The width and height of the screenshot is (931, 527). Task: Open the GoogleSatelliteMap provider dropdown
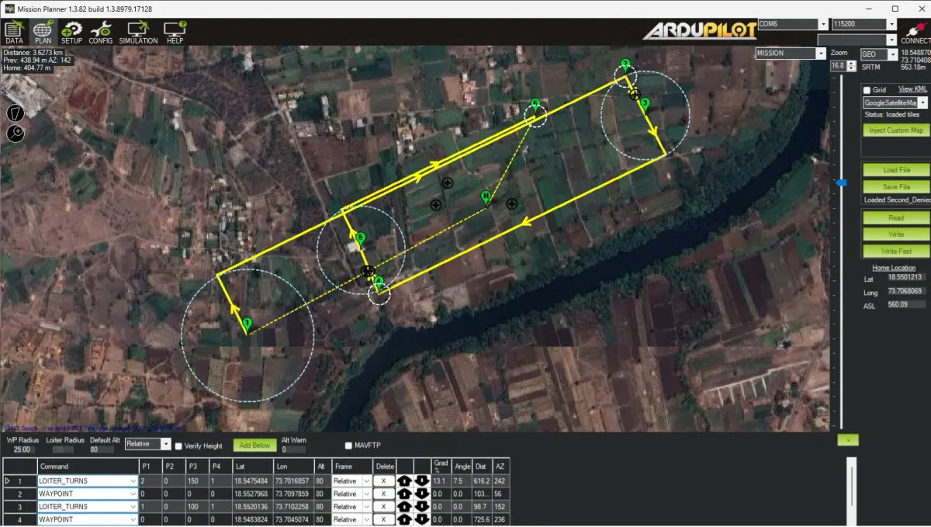[895, 102]
